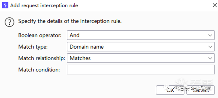Click the WeChat watermark logo near OK

[x=167, y=88]
